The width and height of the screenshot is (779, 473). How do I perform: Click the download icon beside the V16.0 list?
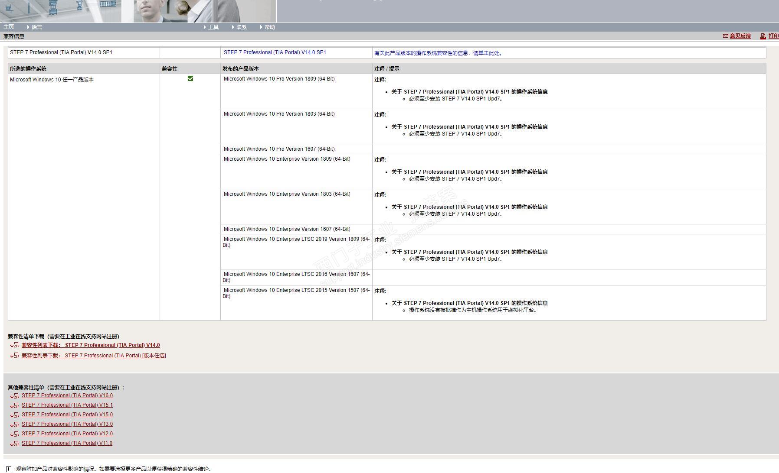point(14,396)
